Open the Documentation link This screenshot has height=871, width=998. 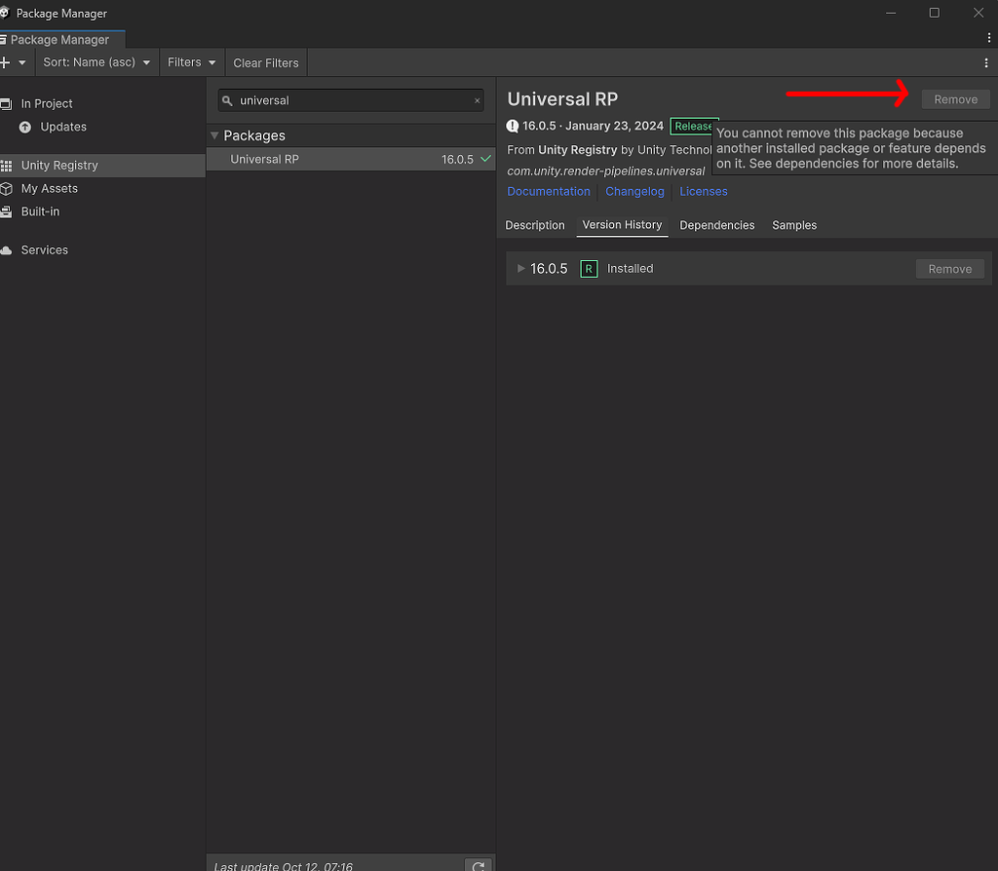tap(549, 191)
